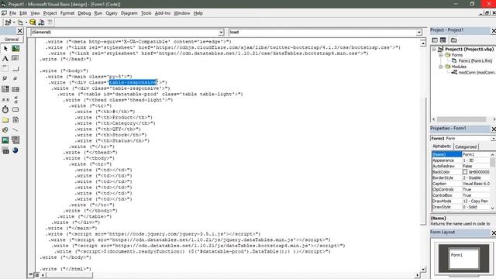Viewport: 496px width, 279px height.
Task: Select the Frame control tool
Action: (5, 69)
